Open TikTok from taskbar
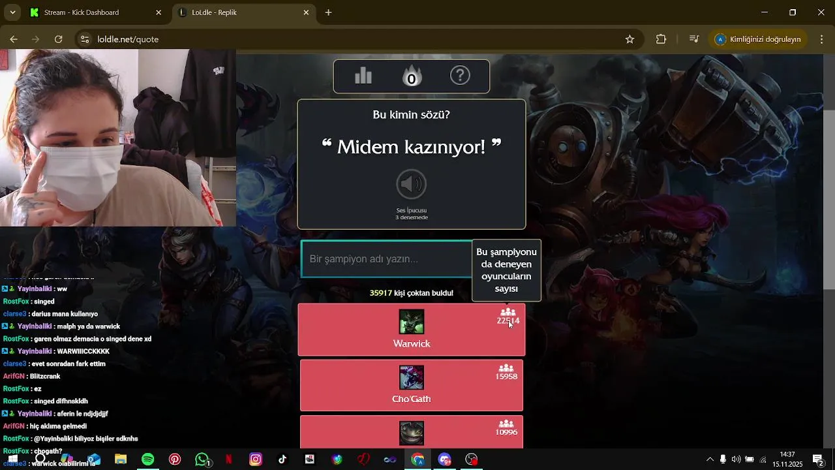The width and height of the screenshot is (835, 470). tap(282, 460)
